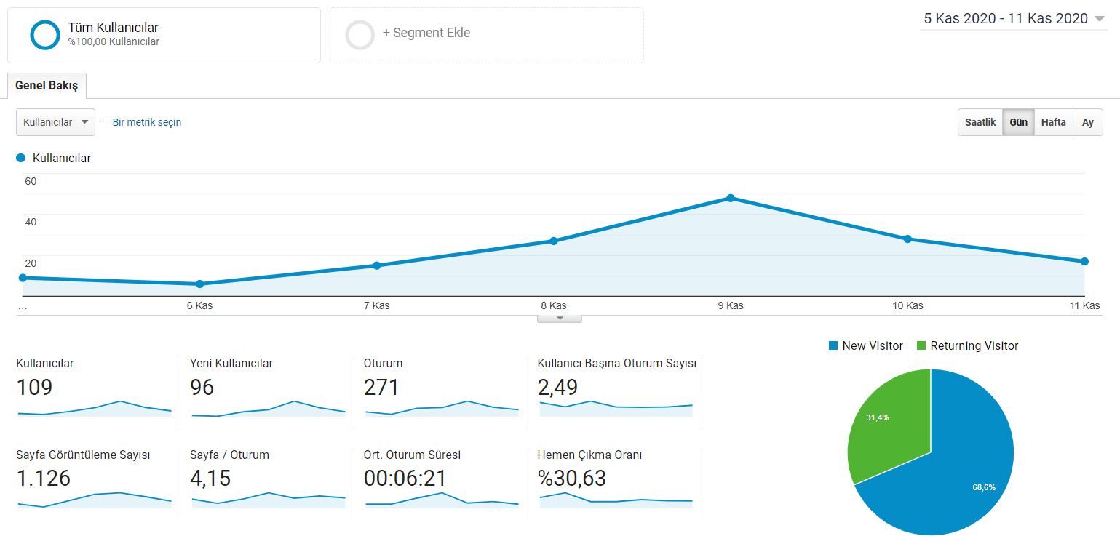Click the Oturum sparkline mini chart

[442, 408]
